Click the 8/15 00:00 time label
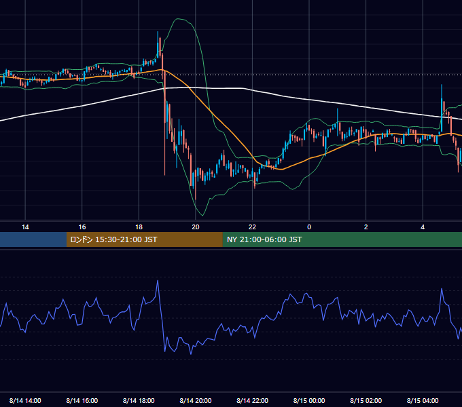This screenshot has height=407, width=462. point(309,400)
